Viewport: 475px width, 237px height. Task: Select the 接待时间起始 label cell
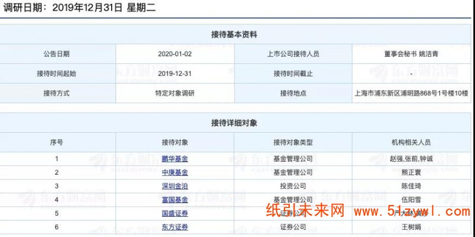pyautogui.click(x=56, y=73)
